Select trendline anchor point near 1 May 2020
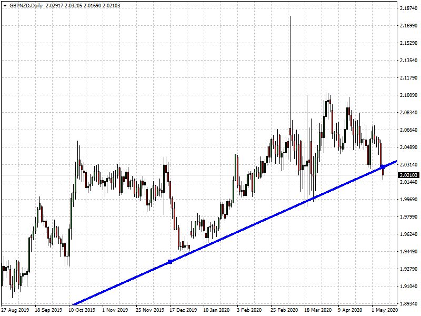The height and width of the screenshot is (316, 421). [383, 167]
